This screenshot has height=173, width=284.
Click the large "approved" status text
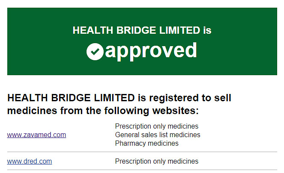151,50
